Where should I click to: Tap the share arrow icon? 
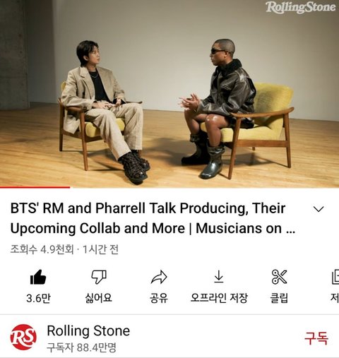(159, 277)
